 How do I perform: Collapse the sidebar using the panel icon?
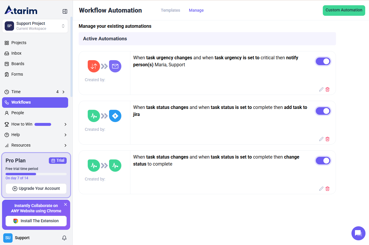tap(65, 11)
